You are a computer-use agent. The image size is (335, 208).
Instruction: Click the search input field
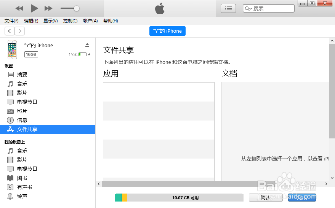click(x=269, y=8)
